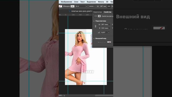Open the Слои menu
Screen dimensions: 172x97
[x=76, y=2]
